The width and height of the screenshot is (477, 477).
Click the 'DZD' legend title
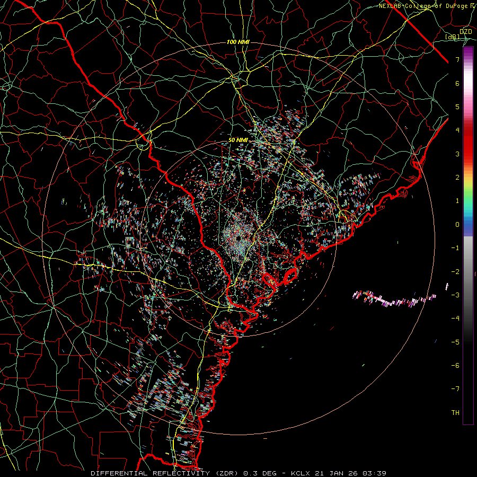click(x=465, y=31)
